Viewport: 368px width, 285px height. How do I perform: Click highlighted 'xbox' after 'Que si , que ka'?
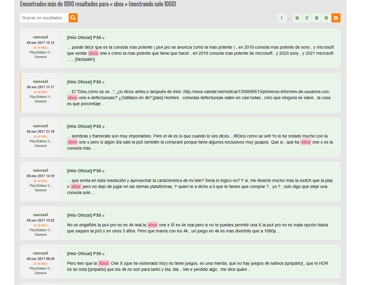pyautogui.click(x=306, y=142)
